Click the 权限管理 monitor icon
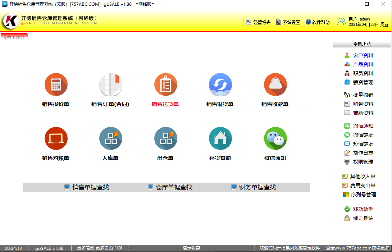 tap(347, 162)
